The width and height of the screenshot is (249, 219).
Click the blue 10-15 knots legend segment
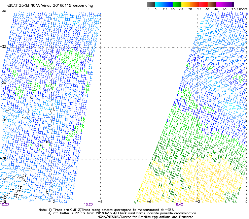tap(168, 4)
